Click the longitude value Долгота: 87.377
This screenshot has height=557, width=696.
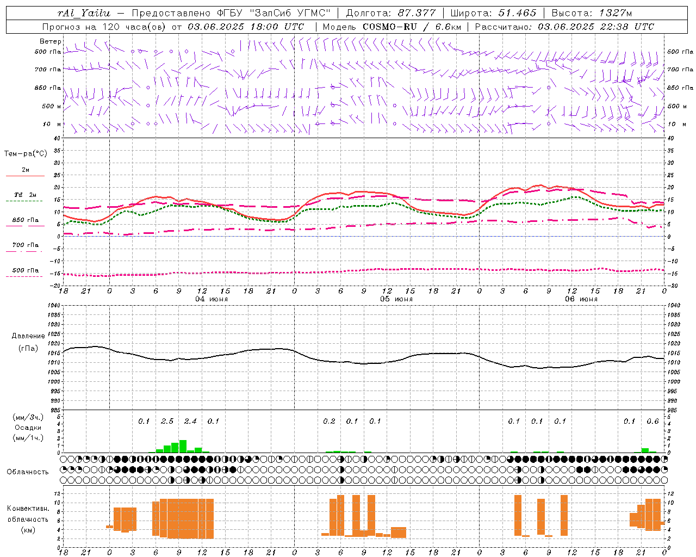tap(390, 13)
